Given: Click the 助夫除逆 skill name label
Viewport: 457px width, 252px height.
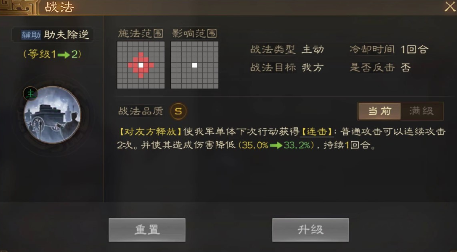Looking at the screenshot, I should pyautogui.click(x=66, y=35).
